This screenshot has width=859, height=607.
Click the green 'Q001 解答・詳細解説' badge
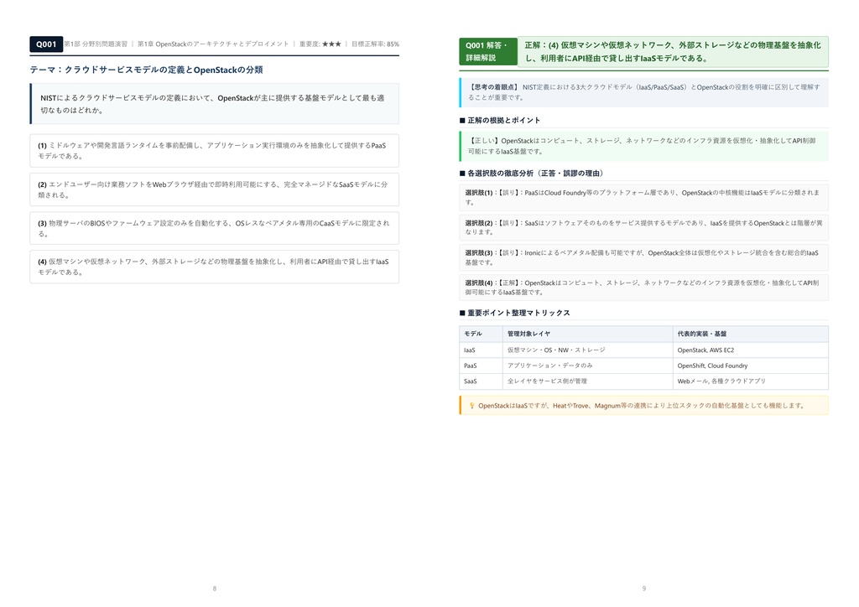point(487,51)
